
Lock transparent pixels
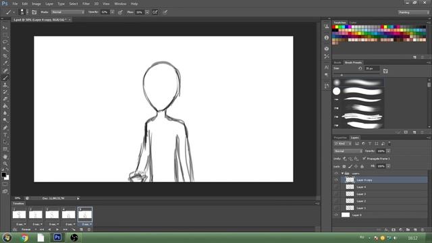pos(344,167)
